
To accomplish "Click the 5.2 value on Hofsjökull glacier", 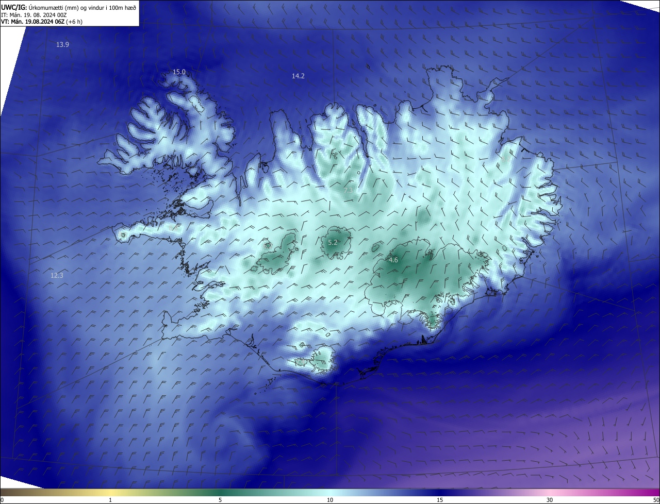I will tap(333, 242).
